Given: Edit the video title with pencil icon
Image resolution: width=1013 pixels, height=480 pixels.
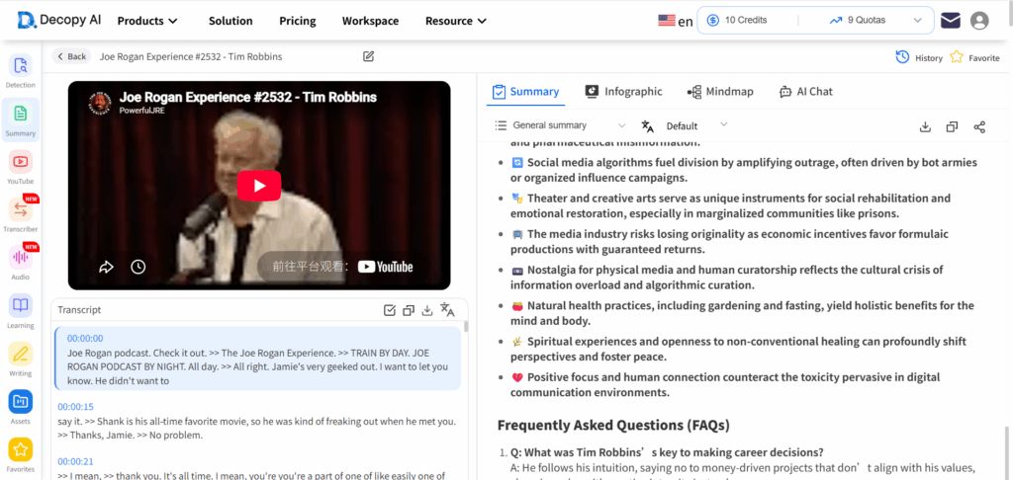Looking at the screenshot, I should click(x=368, y=56).
